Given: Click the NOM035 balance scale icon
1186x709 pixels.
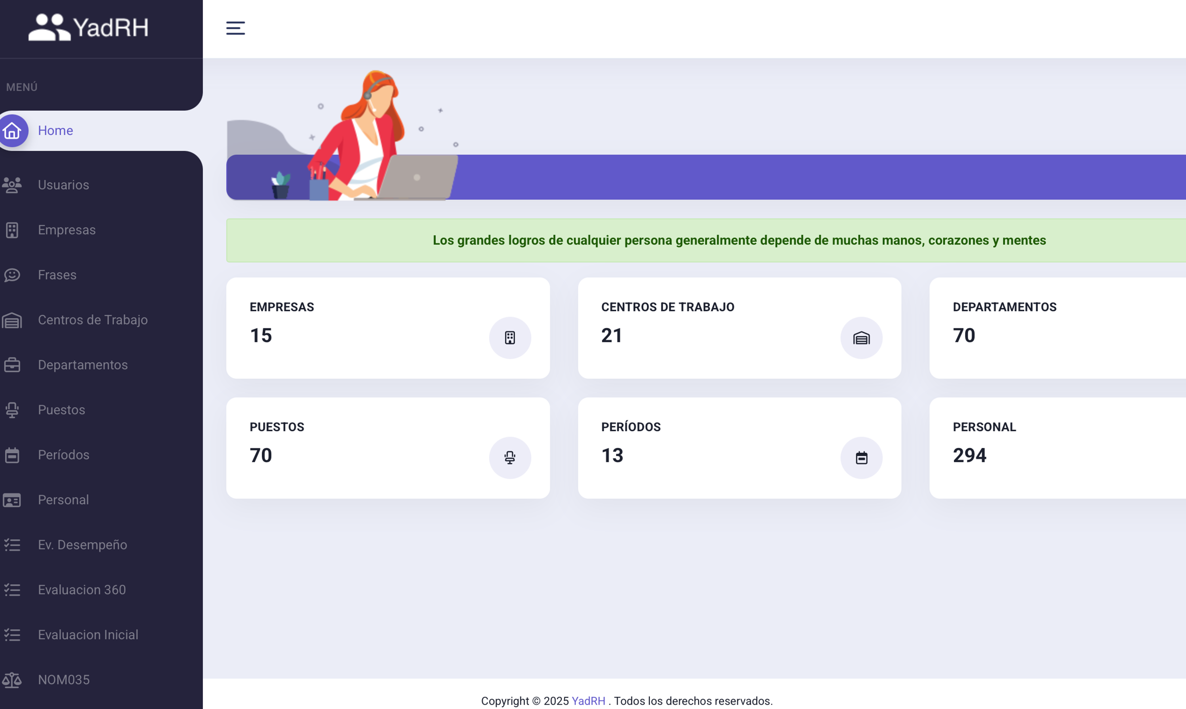Looking at the screenshot, I should click(12, 679).
